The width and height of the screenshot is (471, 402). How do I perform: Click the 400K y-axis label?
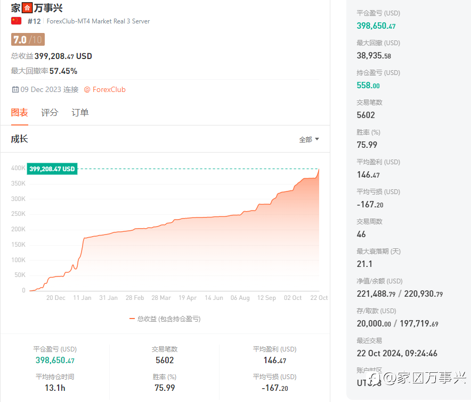click(x=18, y=168)
